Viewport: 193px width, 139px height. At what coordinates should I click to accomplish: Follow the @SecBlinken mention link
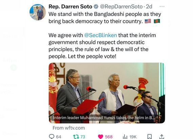(x=100, y=35)
